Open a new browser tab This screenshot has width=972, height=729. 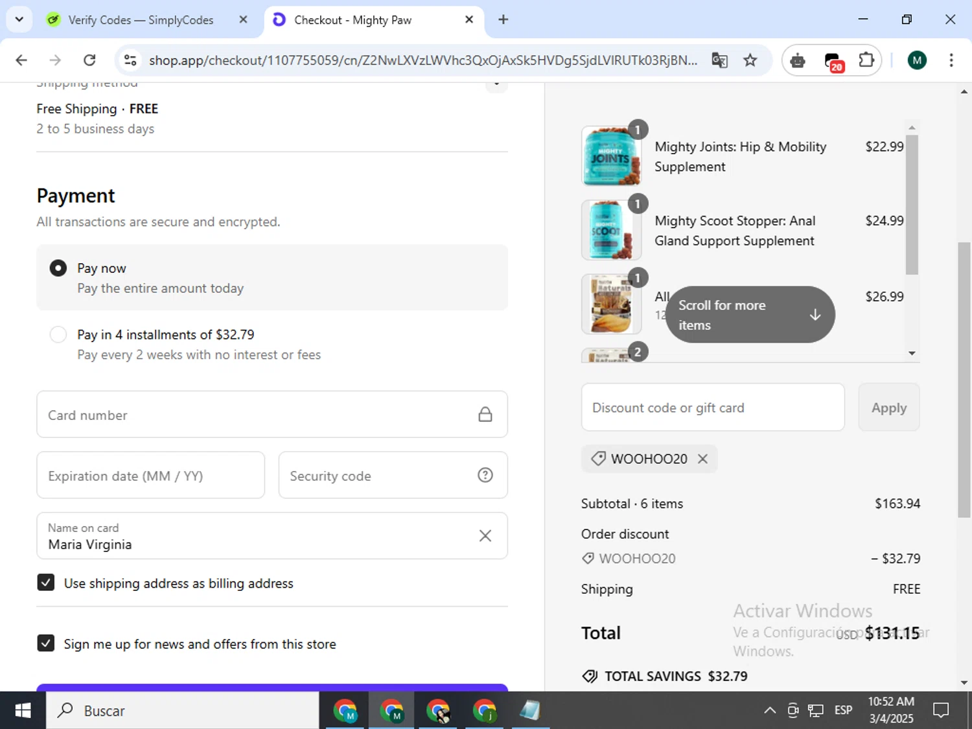[x=503, y=19]
